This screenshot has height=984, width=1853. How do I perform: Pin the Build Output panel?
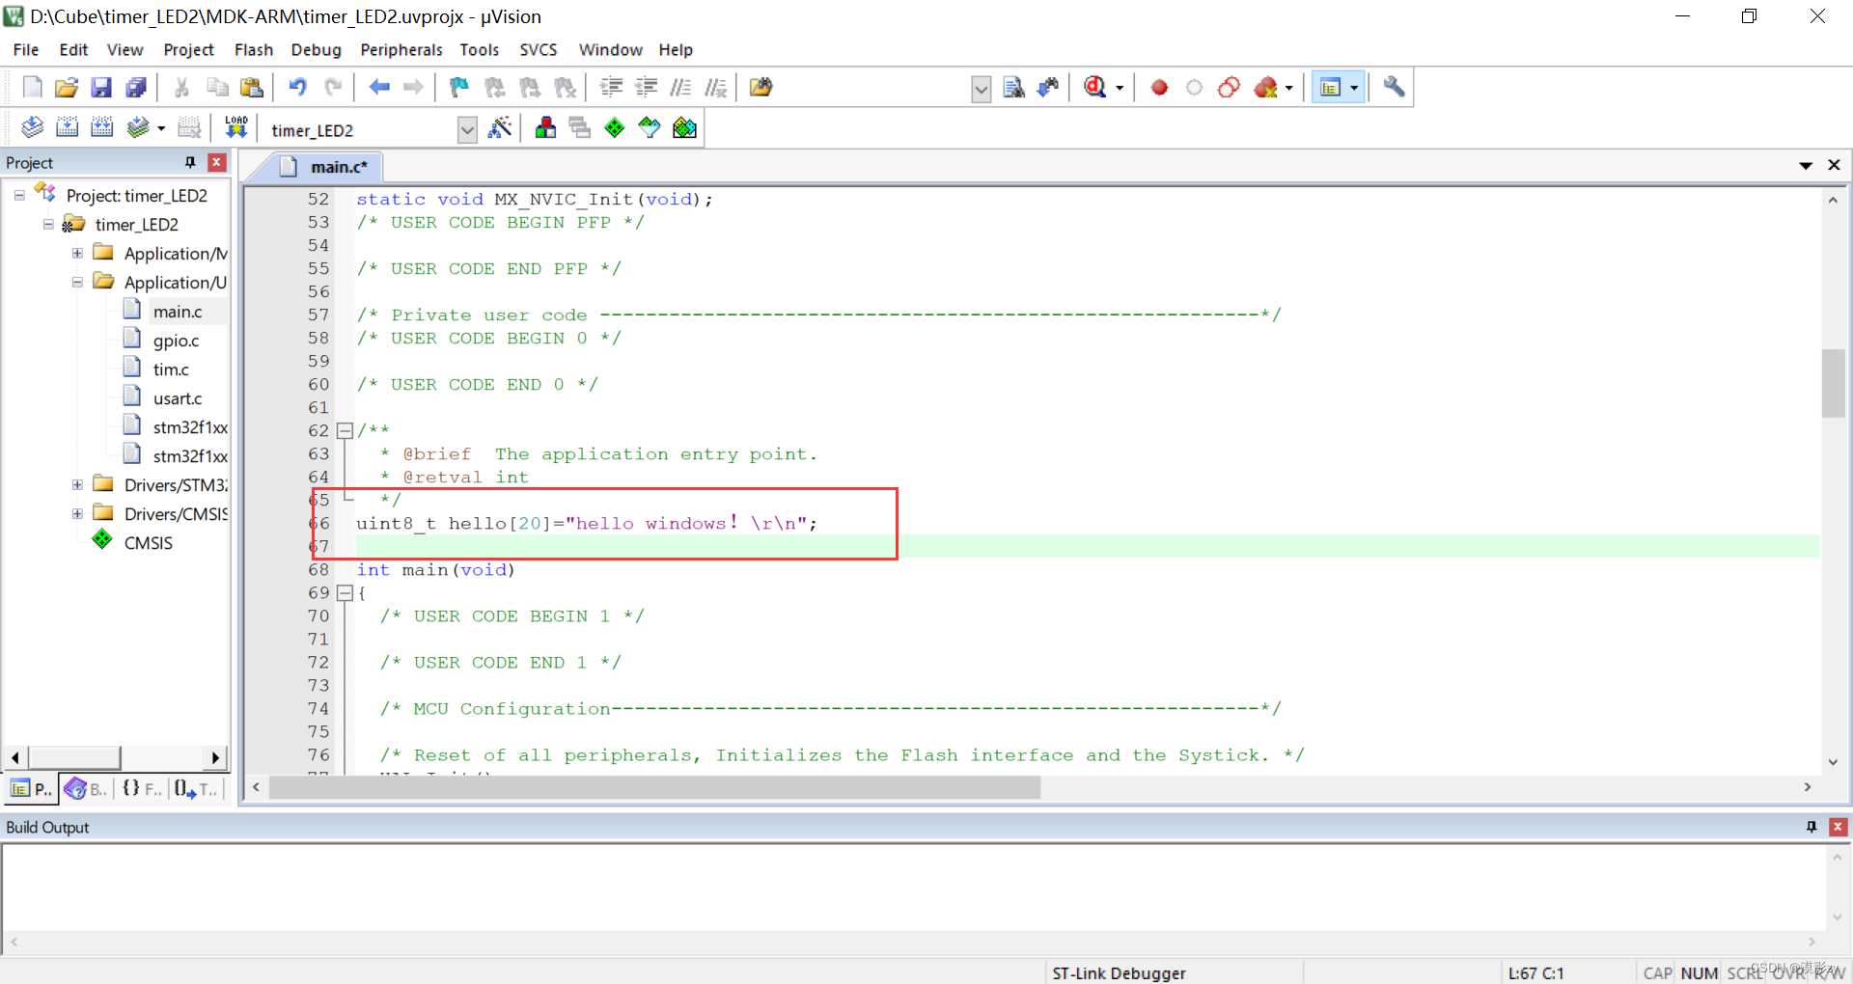point(1812,827)
